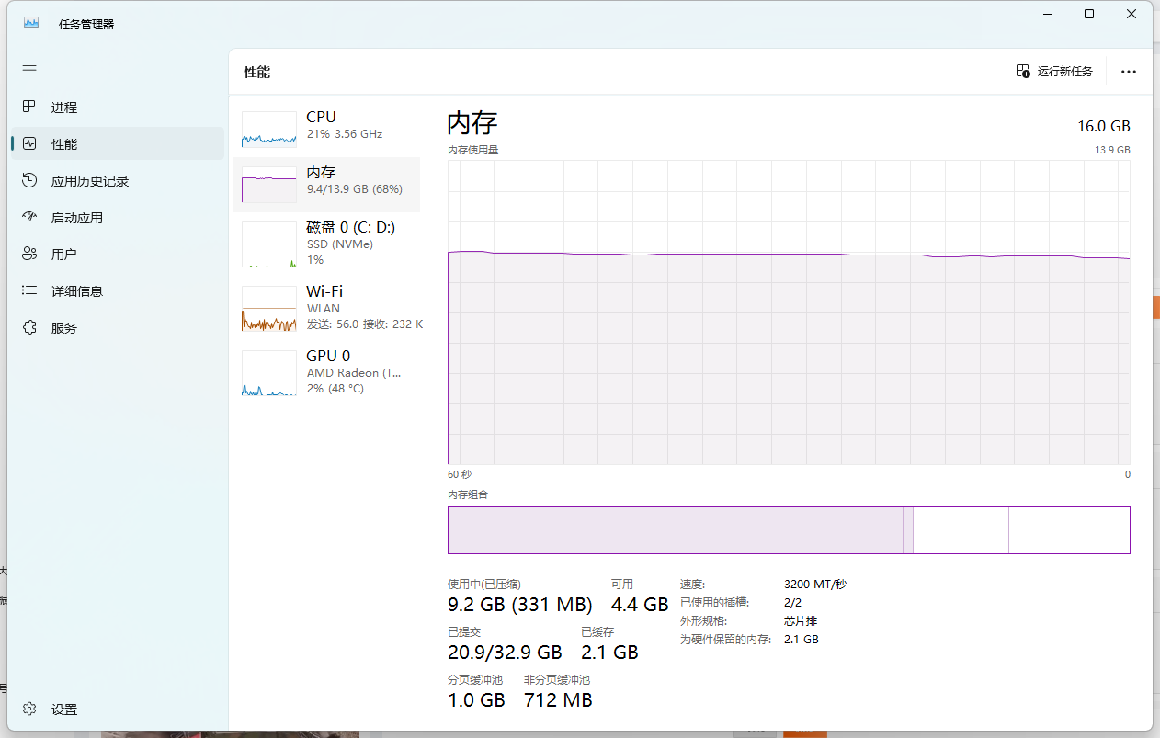Toggle the hamburger navigation menu

pos(29,70)
